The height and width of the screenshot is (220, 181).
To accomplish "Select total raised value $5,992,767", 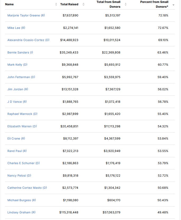I will click(70, 77).
